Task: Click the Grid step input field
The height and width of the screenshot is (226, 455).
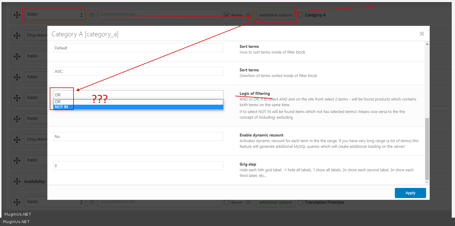Action: [138, 166]
